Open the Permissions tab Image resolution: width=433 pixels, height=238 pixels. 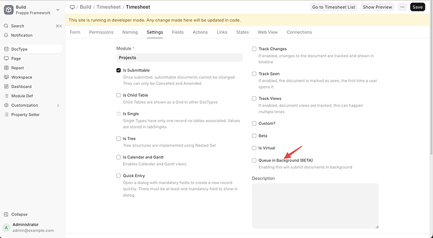pos(101,32)
